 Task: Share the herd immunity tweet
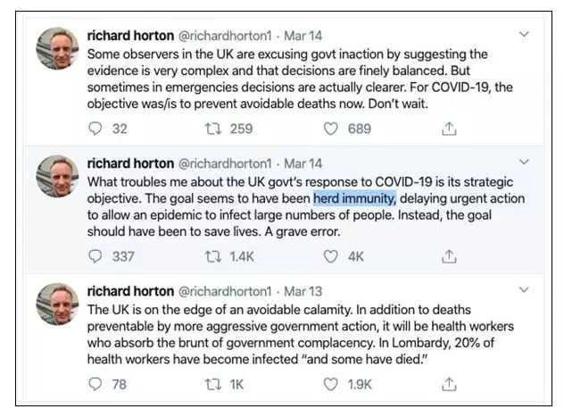pos(450,256)
